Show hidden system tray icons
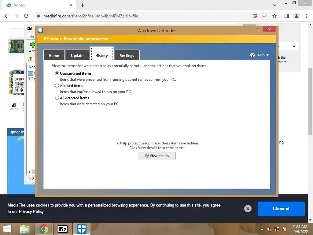 [x=262, y=229]
